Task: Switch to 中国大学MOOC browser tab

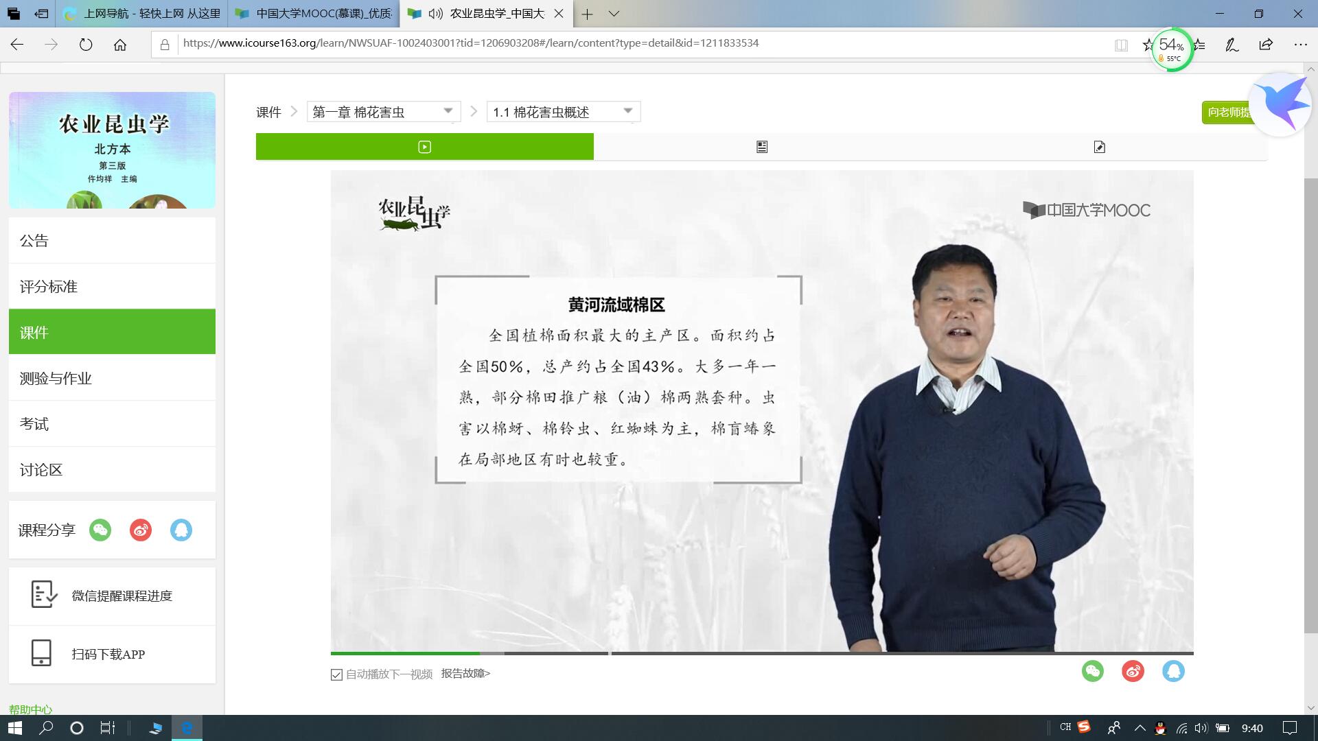Action: pyautogui.click(x=314, y=14)
